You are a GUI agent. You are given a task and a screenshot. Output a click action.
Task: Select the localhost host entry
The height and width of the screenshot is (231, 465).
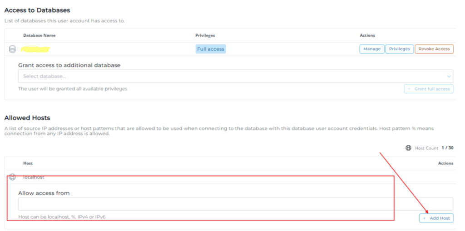(34, 177)
